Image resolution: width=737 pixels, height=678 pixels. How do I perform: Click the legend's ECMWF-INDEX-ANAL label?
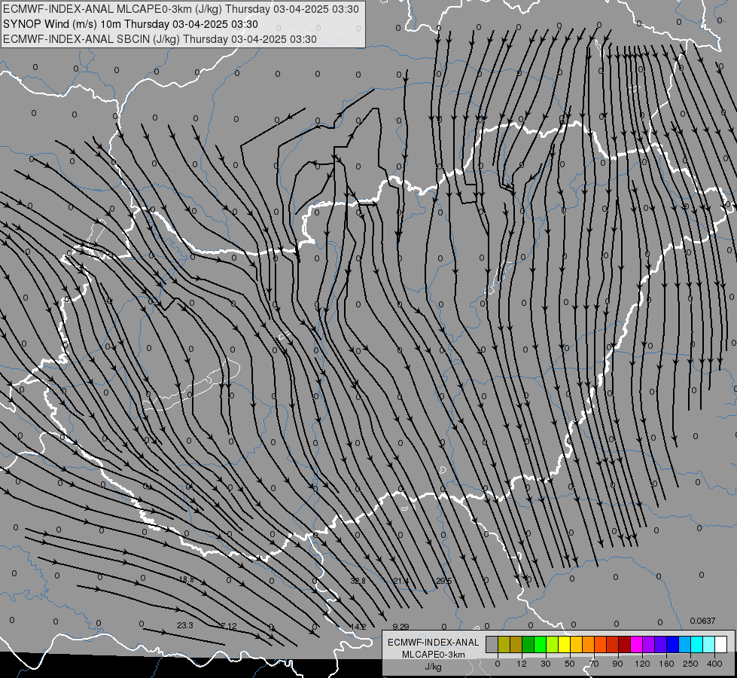point(434,643)
